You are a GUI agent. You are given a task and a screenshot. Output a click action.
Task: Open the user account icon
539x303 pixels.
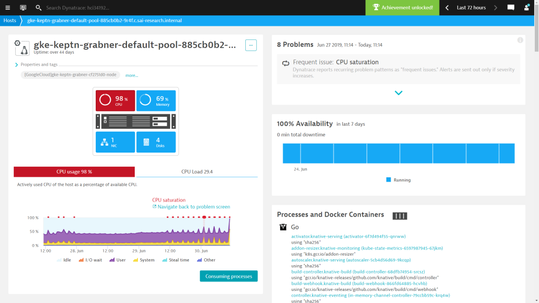[x=527, y=8]
